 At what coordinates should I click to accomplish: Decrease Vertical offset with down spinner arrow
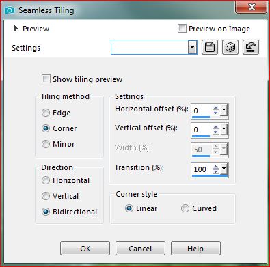(x=216, y=132)
